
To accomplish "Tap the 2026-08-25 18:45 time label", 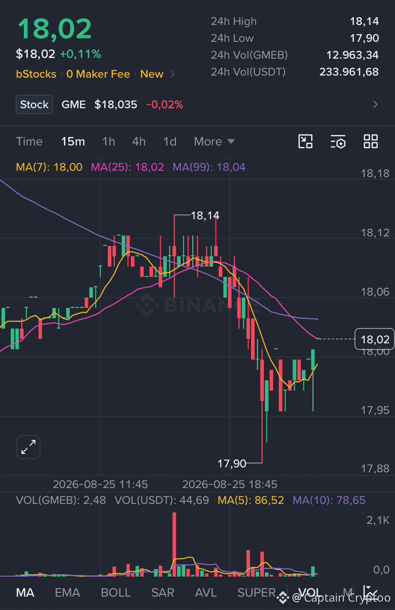I will coord(230,484).
